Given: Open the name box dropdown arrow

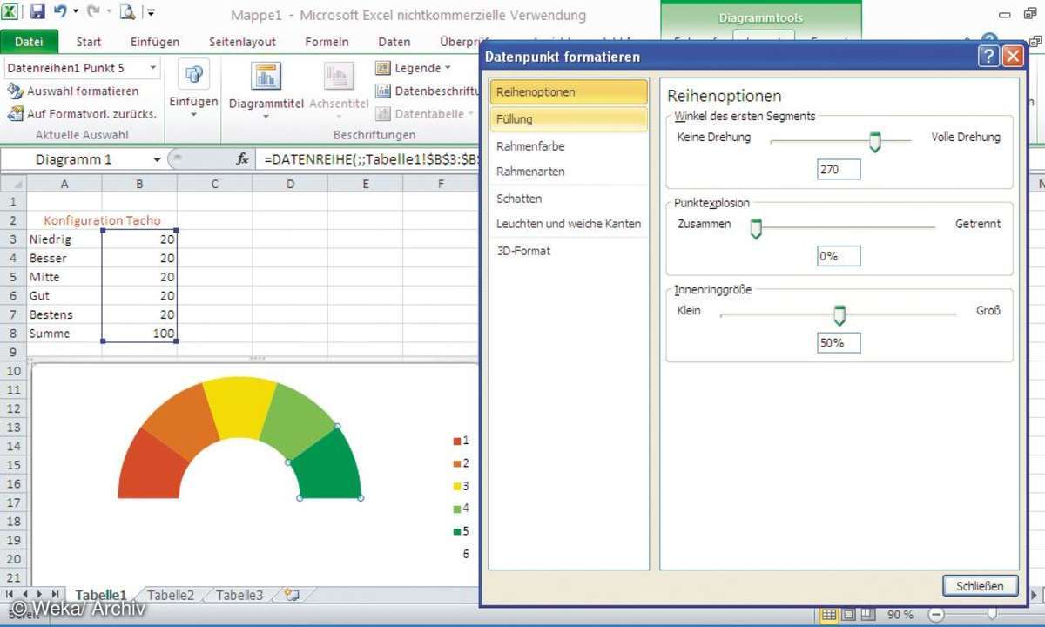Looking at the screenshot, I should [x=158, y=159].
